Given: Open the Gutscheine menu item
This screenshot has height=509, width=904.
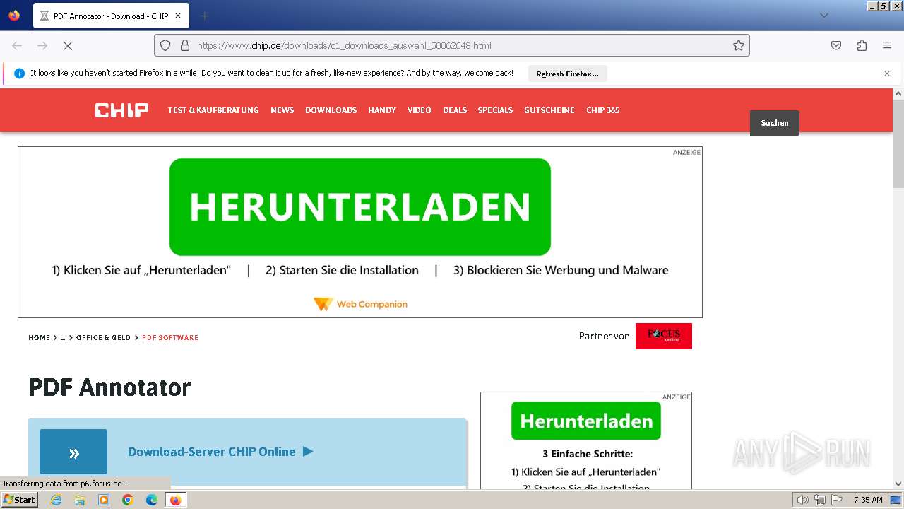Looking at the screenshot, I should (x=549, y=110).
